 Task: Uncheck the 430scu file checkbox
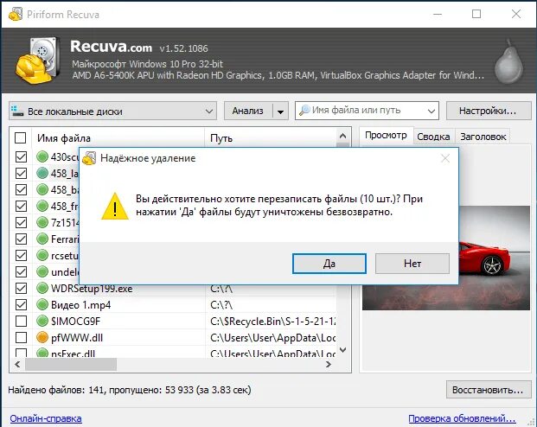click(x=21, y=156)
